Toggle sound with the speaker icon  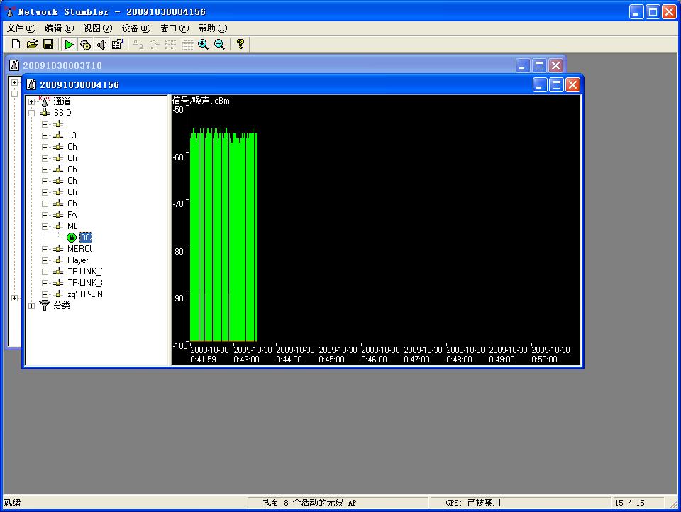click(101, 44)
